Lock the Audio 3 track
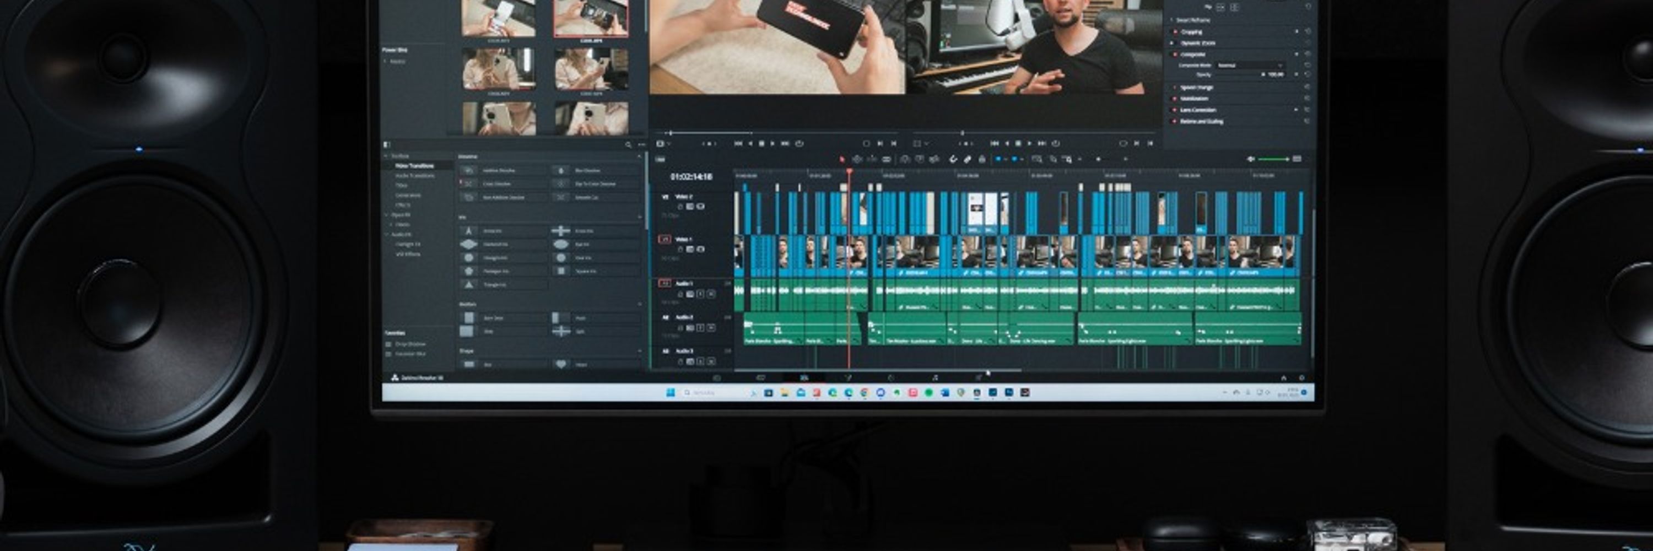The width and height of the screenshot is (1653, 551). 681,362
